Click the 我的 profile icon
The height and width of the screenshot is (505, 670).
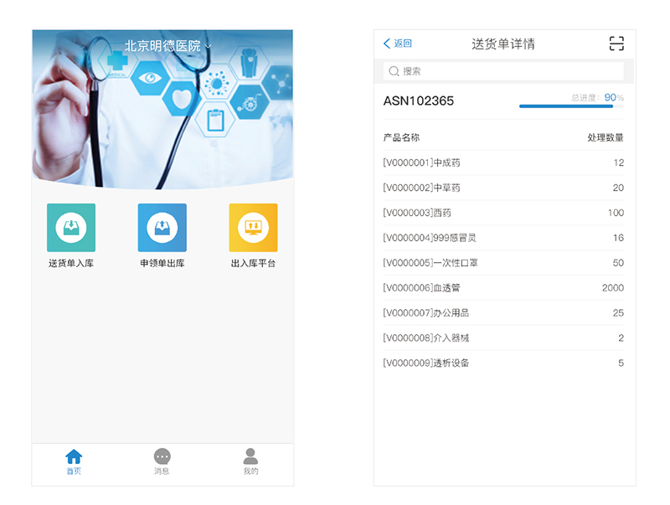click(250, 456)
